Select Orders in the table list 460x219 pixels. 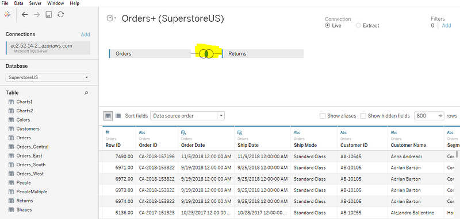pyautogui.click(x=24, y=138)
